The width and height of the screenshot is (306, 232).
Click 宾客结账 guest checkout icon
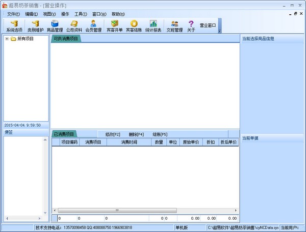click(134, 23)
